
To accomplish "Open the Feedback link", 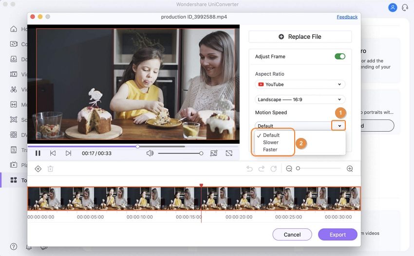I will pyautogui.click(x=347, y=17).
